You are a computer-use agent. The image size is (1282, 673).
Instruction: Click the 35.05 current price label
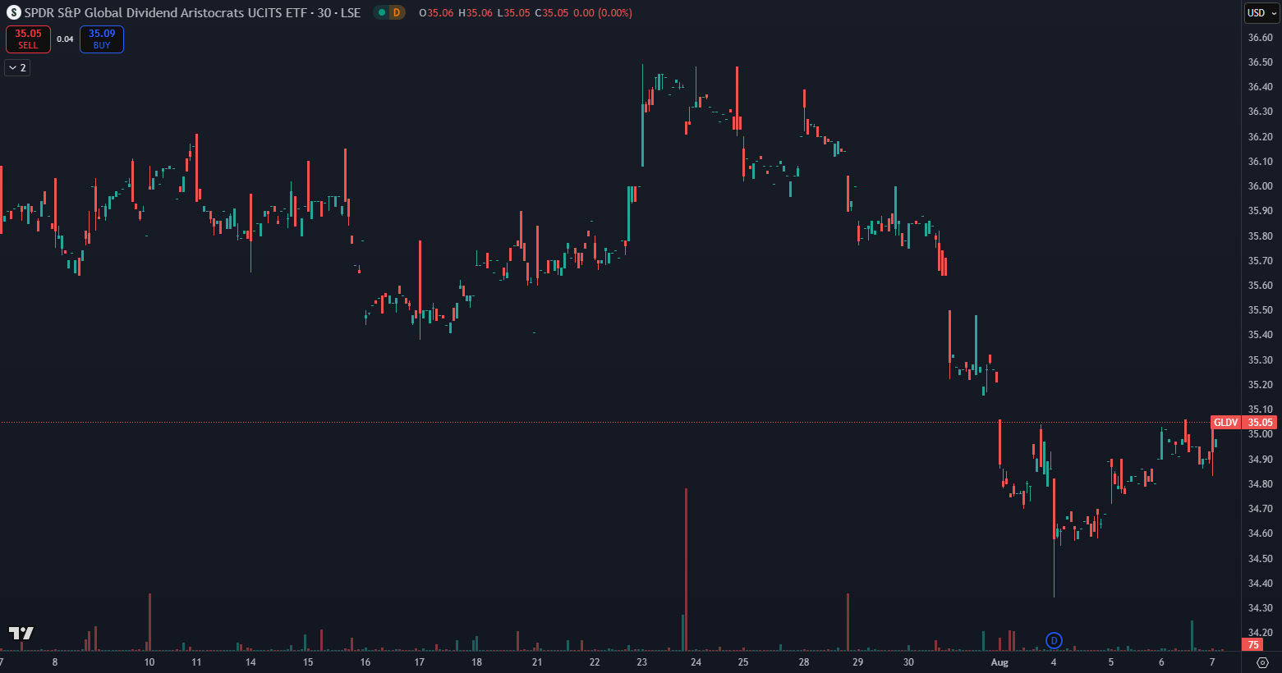click(x=1260, y=423)
